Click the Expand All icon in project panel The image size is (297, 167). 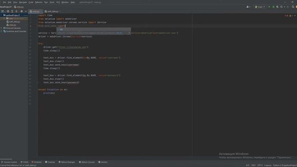click(12, 11)
